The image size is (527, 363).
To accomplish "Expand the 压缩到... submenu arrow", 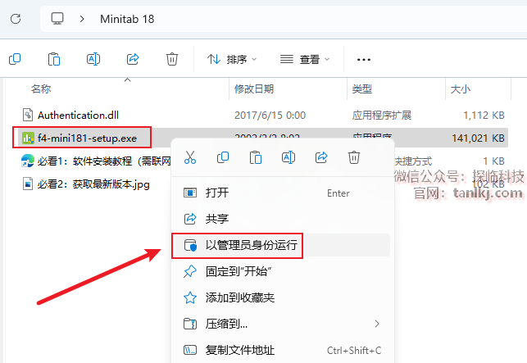I will (x=377, y=324).
